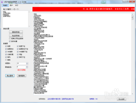Screen dimensions: 136x103
Task: Click the 停止查询 button
Action: click(x=10, y=76)
